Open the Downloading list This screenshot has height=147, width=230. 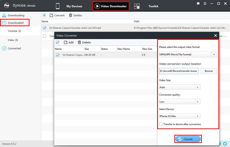pos(16,16)
